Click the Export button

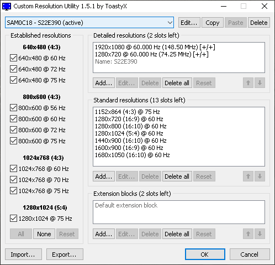click(x=65, y=254)
